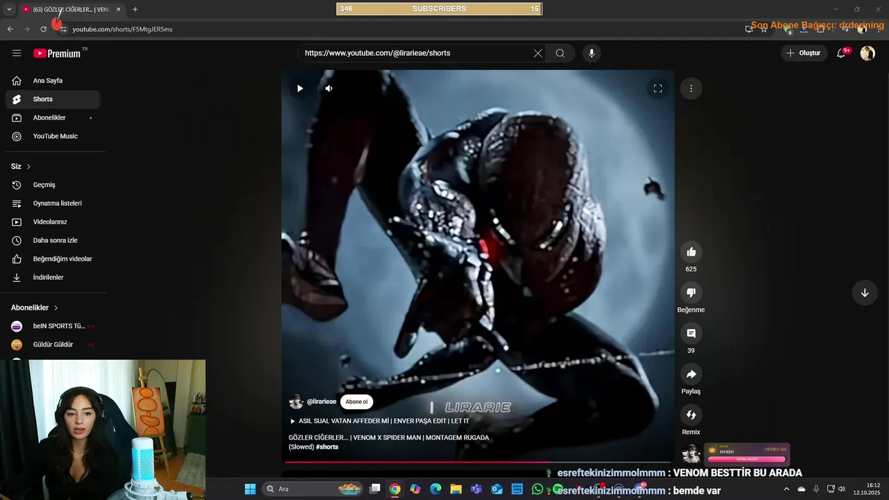Open Güldür Güldür channel subscription

pyautogui.click(x=53, y=344)
